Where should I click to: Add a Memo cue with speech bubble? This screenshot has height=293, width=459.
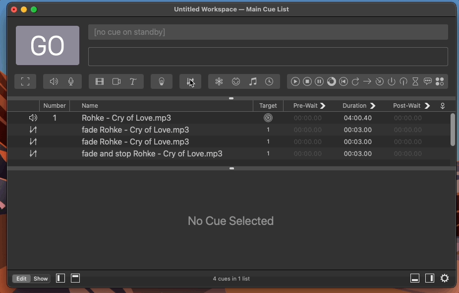[x=428, y=81]
